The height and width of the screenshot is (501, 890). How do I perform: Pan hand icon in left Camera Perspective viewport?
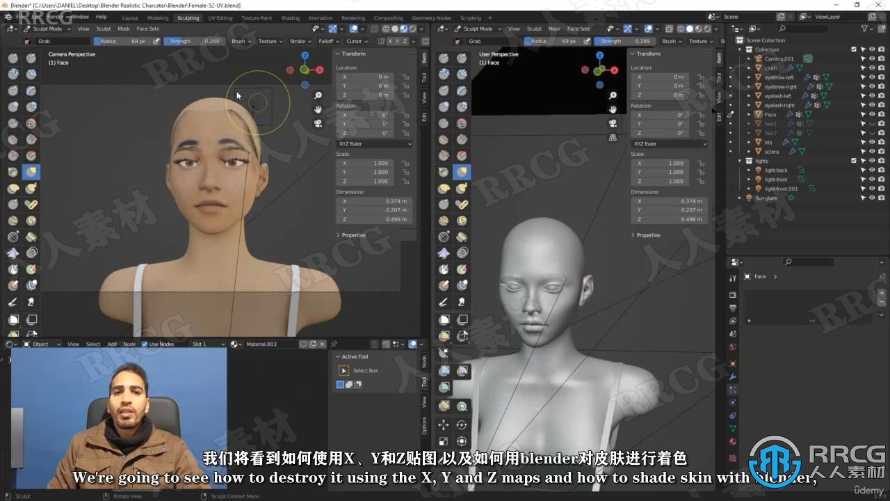point(318,109)
